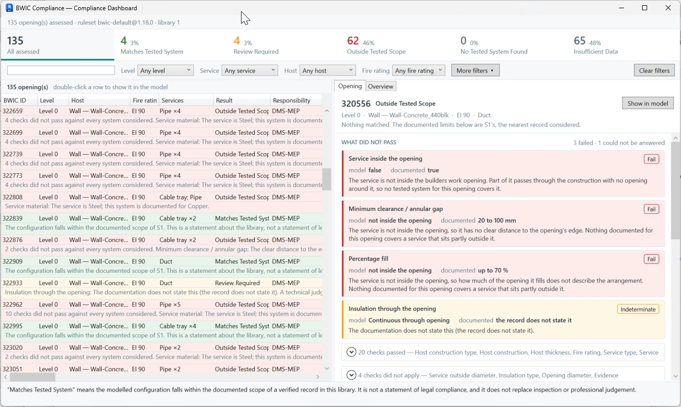Click the Service inside the opening fail card
Screen dimensions: 681x407
503,174
